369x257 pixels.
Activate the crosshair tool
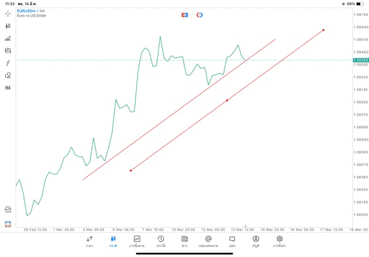(8, 13)
